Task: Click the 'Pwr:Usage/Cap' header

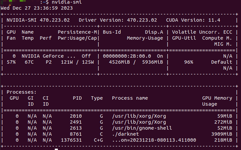Action: [x=77, y=38]
